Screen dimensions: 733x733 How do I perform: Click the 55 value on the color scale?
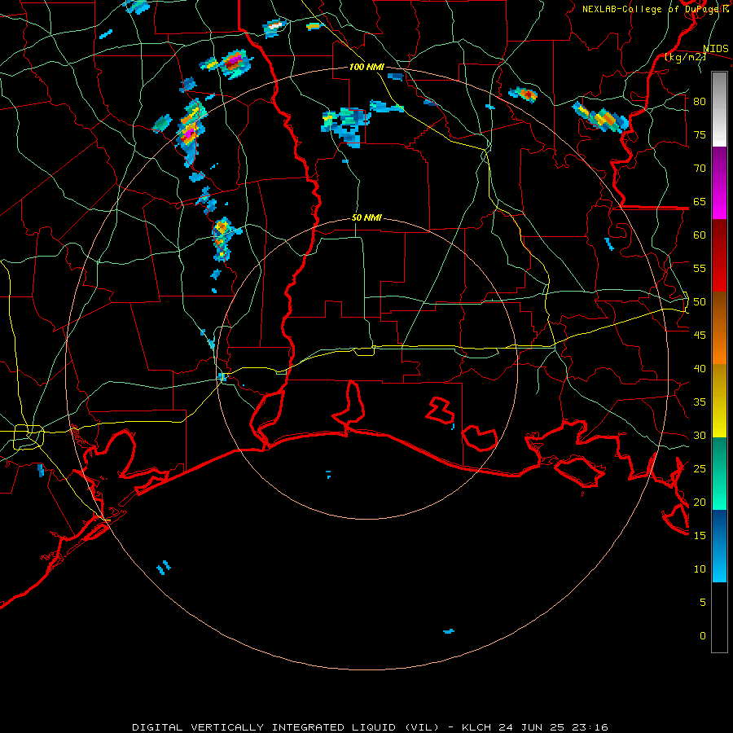(700, 268)
